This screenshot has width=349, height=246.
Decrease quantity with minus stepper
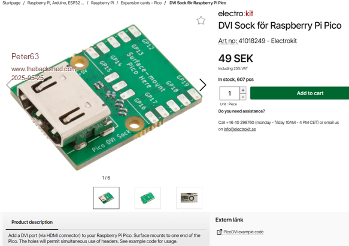click(243, 97)
